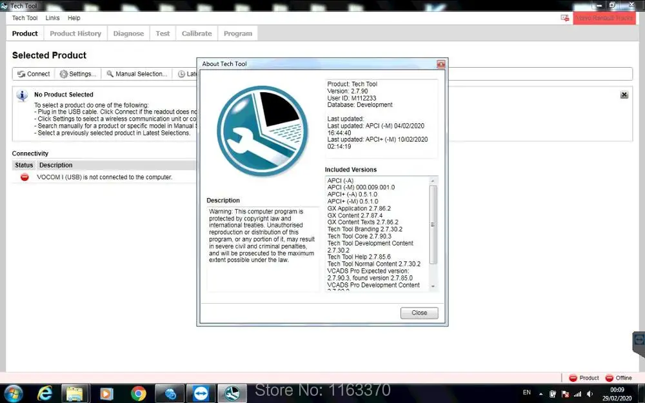Open TeamViewer from the taskbar

click(x=201, y=393)
